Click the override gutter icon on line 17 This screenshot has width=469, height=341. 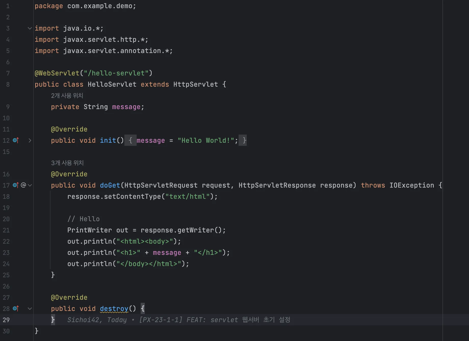tap(16, 185)
